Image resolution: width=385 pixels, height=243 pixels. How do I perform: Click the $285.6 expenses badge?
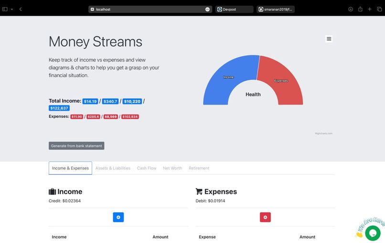(93, 116)
